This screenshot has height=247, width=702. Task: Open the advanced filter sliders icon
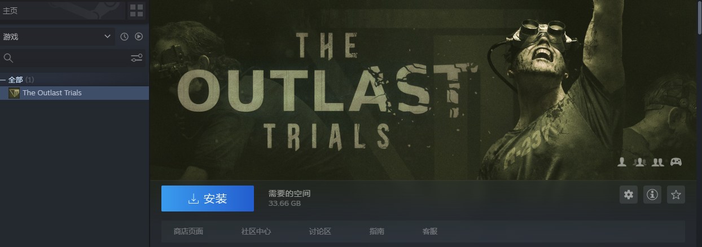coord(137,58)
